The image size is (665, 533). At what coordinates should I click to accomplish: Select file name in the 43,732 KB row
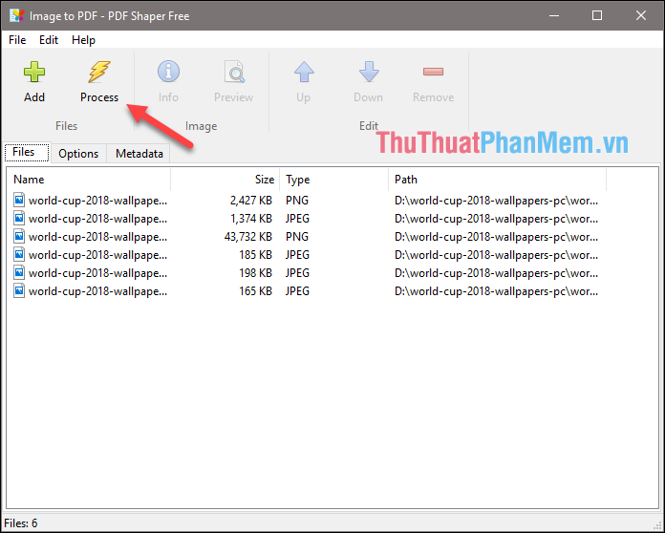point(98,237)
